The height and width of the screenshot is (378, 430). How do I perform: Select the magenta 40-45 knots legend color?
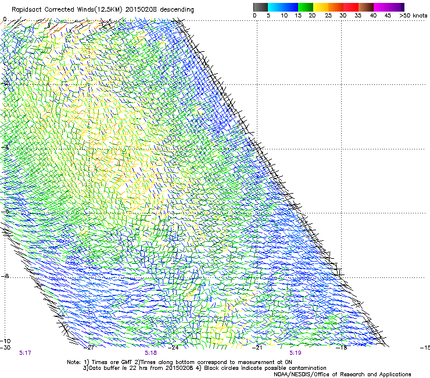[381, 7]
